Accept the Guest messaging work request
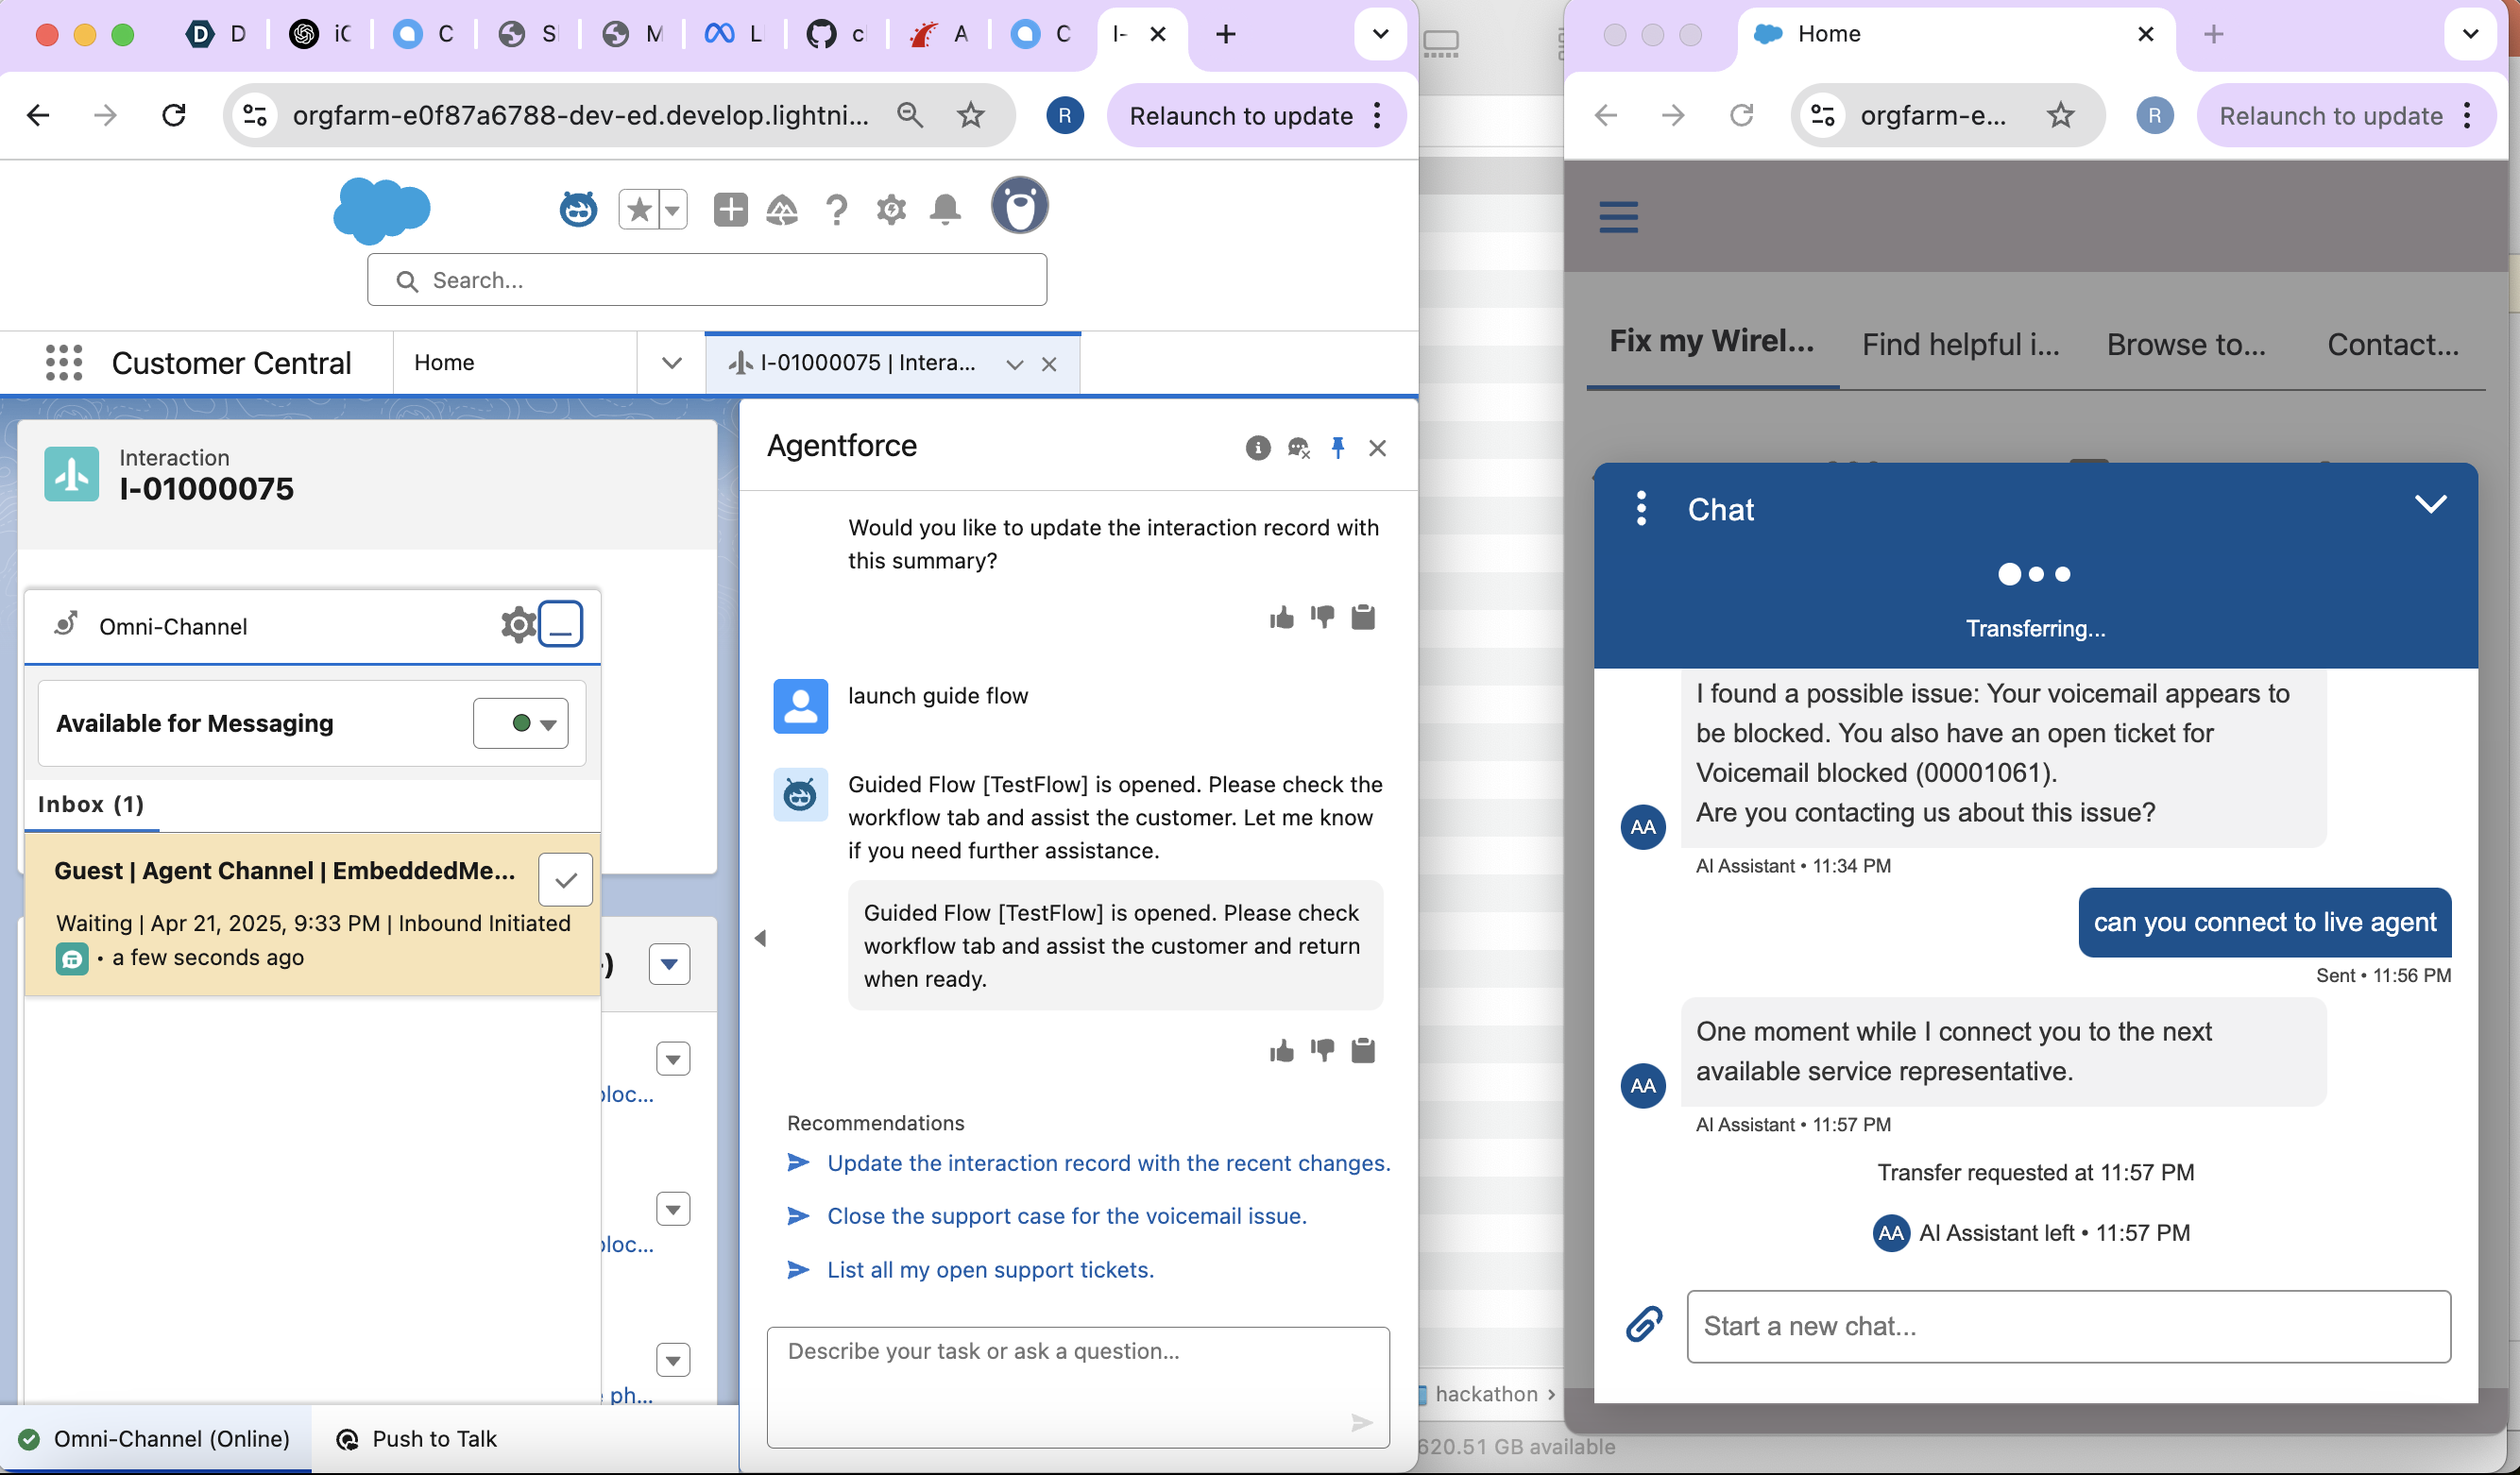The image size is (2520, 1475). coord(565,880)
